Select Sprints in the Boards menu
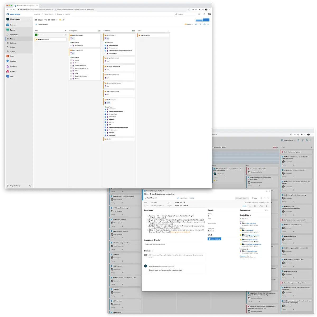Image resolution: width=317 pixels, height=317 pixels. pos(12,47)
